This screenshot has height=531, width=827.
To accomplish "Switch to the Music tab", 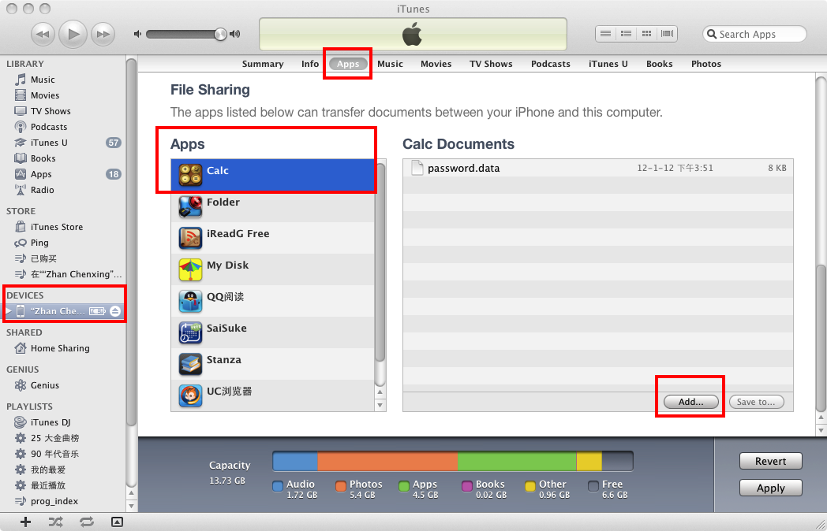I will [391, 64].
